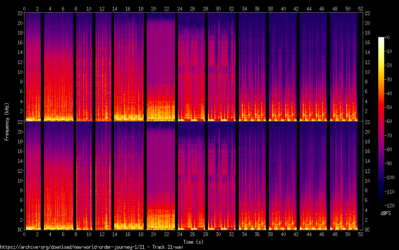Click the -30 label on the dBFS scale
The width and height of the screenshot is (399, 250).
click(391, 79)
